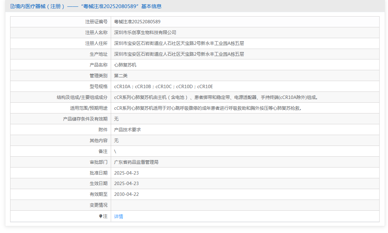
Task: Click the 批准日期 label
Action: point(99,173)
